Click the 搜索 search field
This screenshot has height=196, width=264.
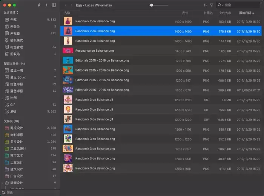pyautogui.click(x=241, y=5)
